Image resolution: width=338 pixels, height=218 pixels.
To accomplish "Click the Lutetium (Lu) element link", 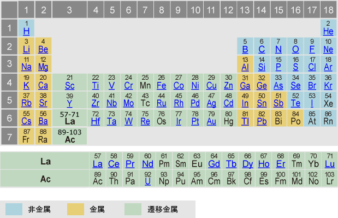I will tap(330, 164).
